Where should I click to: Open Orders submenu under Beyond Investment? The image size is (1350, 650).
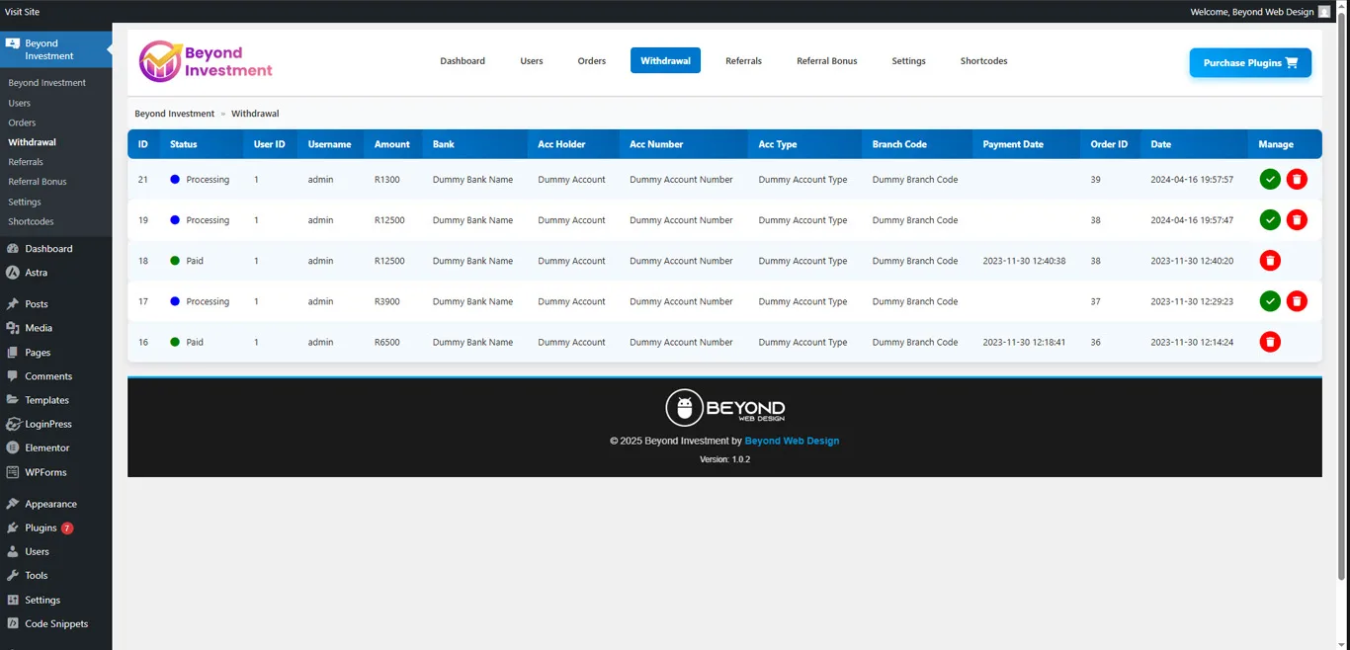click(x=22, y=122)
